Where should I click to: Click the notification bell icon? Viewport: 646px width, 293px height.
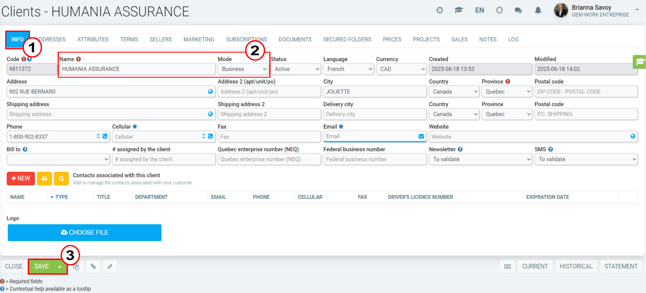tap(538, 10)
